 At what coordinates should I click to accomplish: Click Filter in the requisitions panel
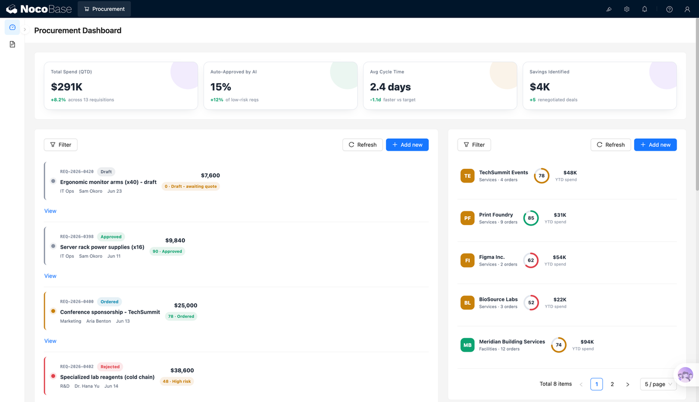[61, 145]
